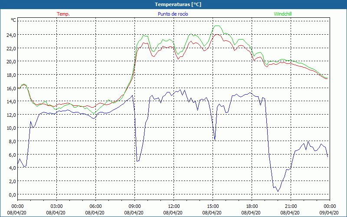
Task: Click the 24,0 y-axis value
Action: click(x=11, y=35)
